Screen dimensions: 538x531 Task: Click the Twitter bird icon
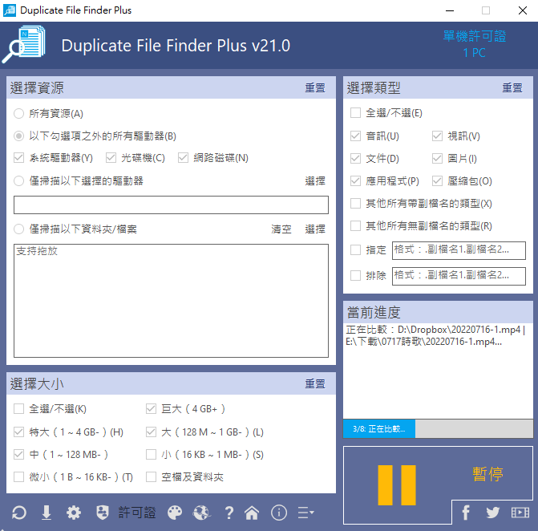[493, 513]
